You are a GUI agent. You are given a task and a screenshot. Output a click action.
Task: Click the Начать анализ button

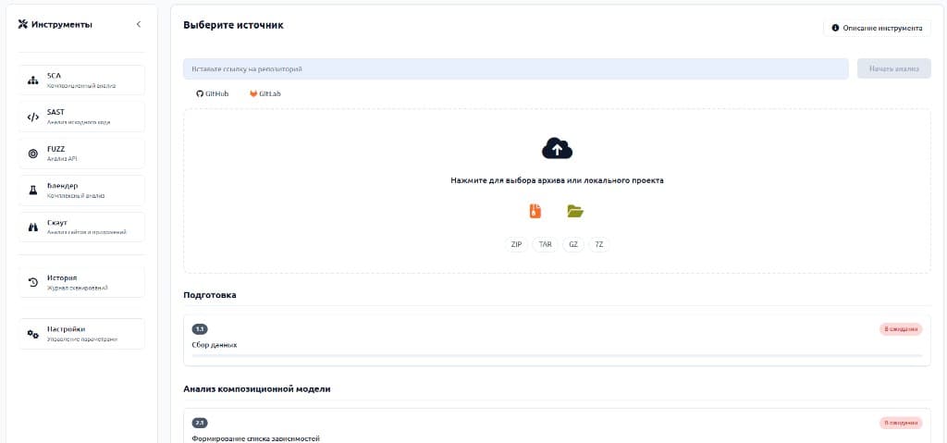click(894, 68)
